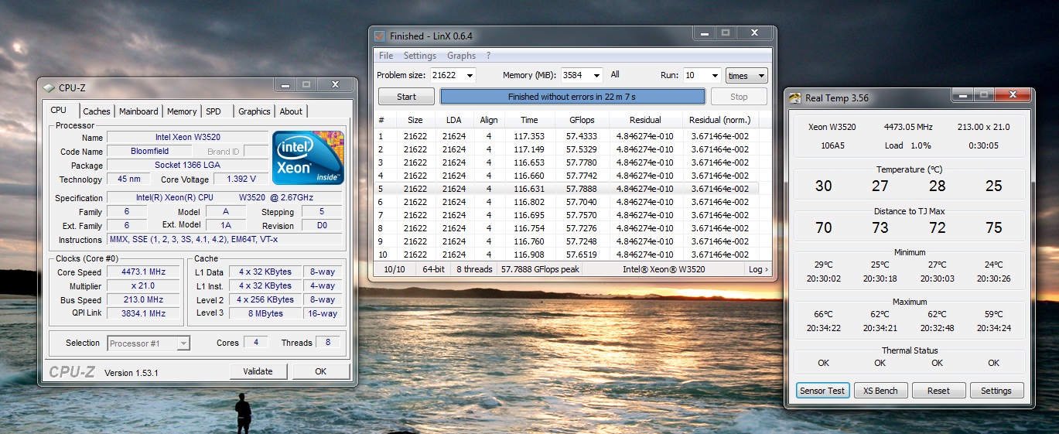Click the Multiplier x 21.0 value
This screenshot has height=434, width=1059.
tap(144, 286)
